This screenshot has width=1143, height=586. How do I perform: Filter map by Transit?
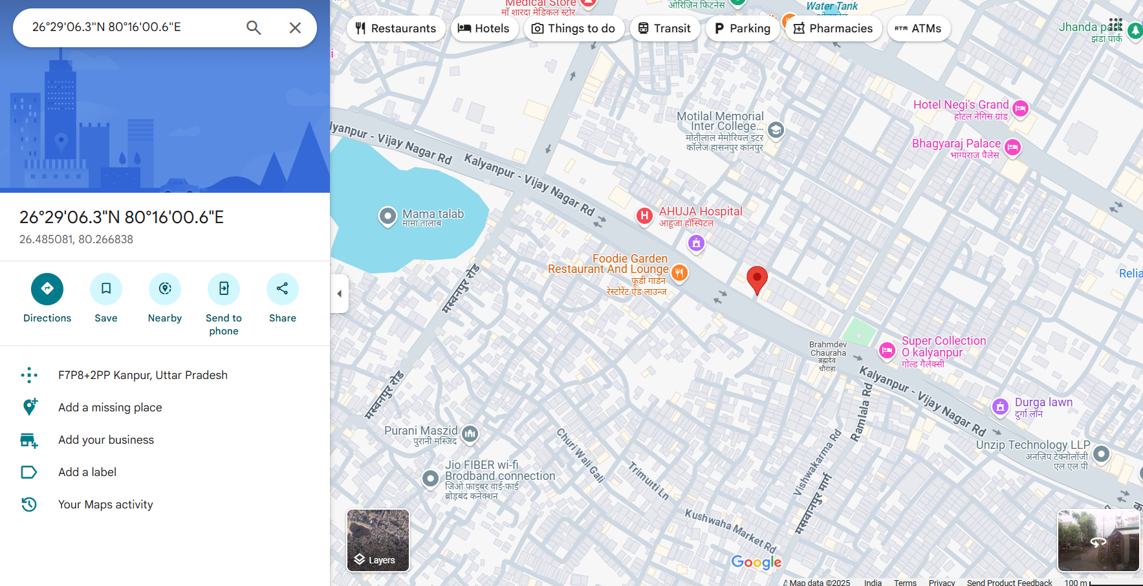coord(665,28)
